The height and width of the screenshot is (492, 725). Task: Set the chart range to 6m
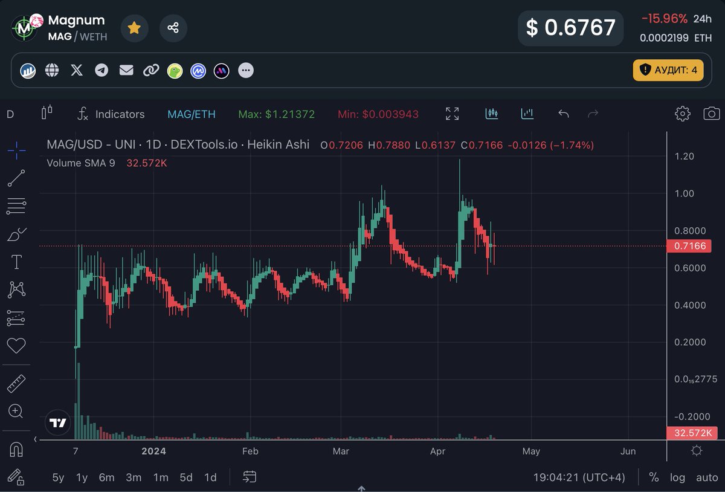pyautogui.click(x=107, y=477)
